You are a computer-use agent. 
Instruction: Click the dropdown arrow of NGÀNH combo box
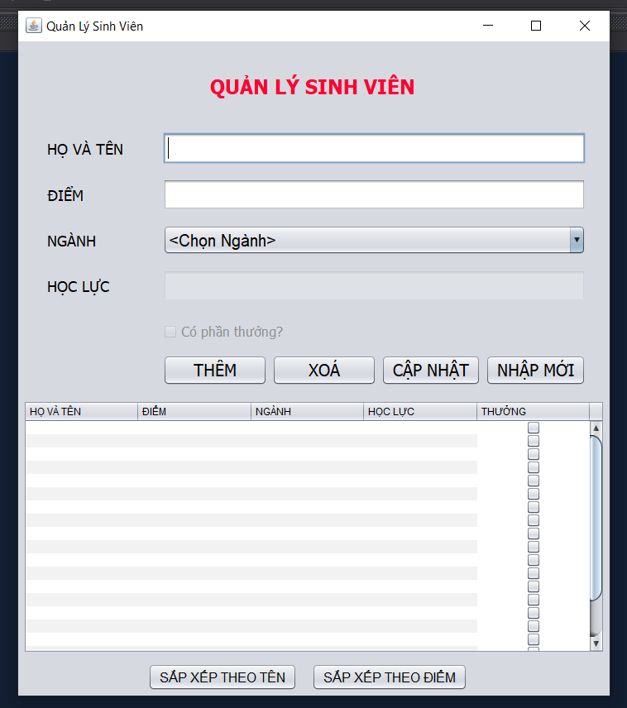point(577,241)
